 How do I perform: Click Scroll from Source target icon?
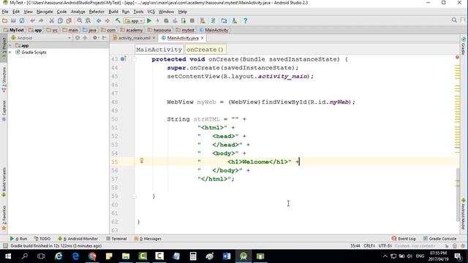78,38
